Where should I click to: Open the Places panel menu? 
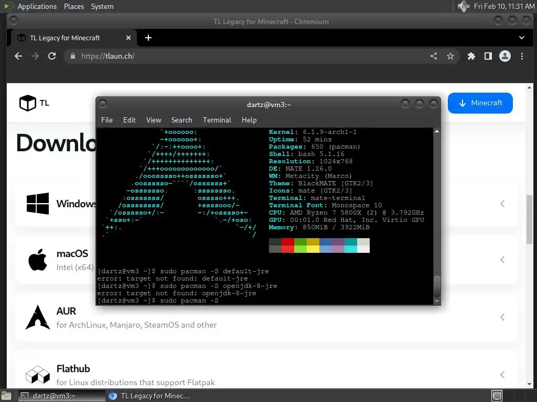click(x=74, y=6)
